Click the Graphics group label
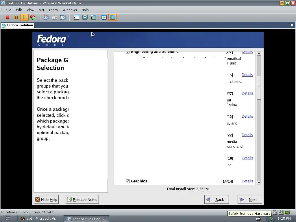The width and height of the screenshot is (296, 222). click(x=139, y=181)
